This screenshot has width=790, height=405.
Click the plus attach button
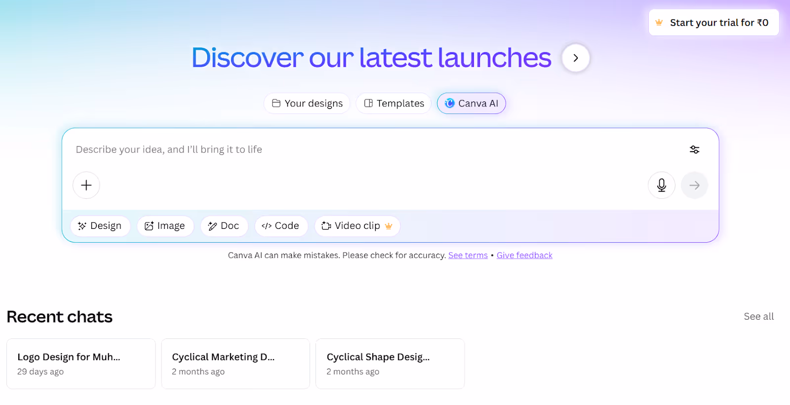pyautogui.click(x=86, y=185)
